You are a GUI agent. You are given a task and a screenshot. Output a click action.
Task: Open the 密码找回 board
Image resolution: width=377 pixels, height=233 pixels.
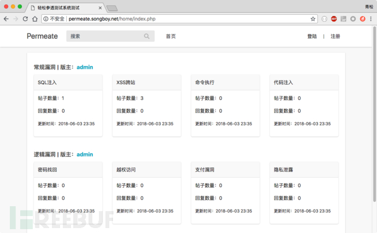(48, 170)
